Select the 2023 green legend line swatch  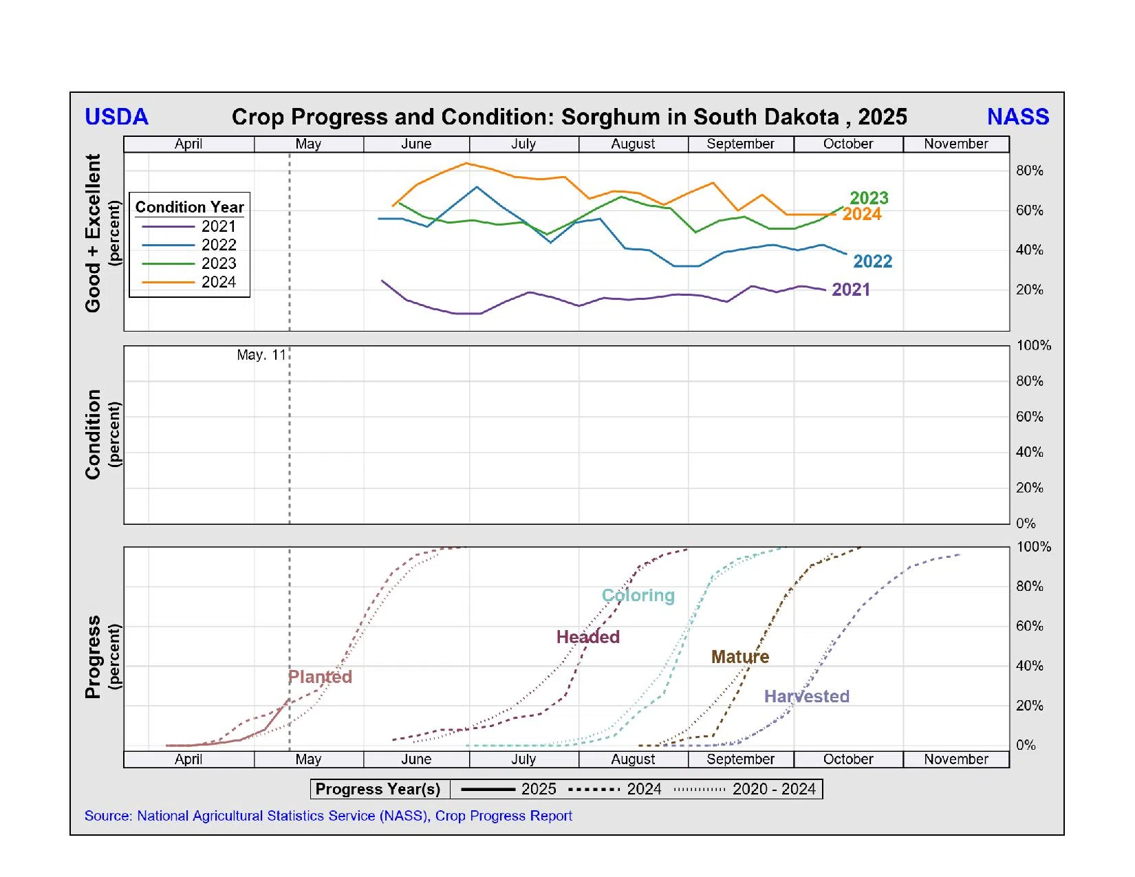(x=168, y=263)
